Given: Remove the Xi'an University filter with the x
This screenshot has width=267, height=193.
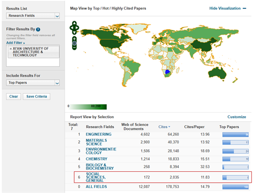Looking at the screenshot, I should (11, 49).
